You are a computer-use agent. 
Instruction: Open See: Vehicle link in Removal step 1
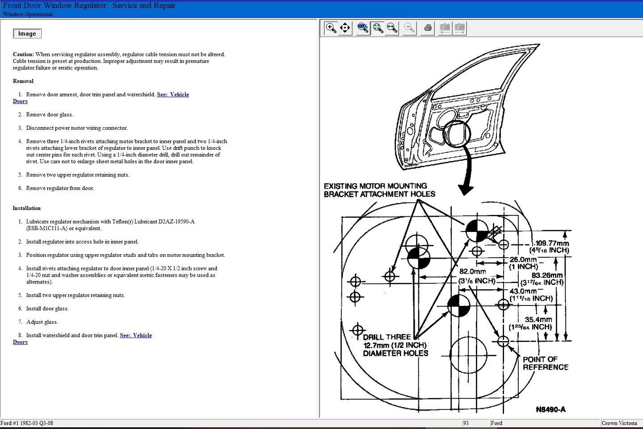(x=173, y=95)
